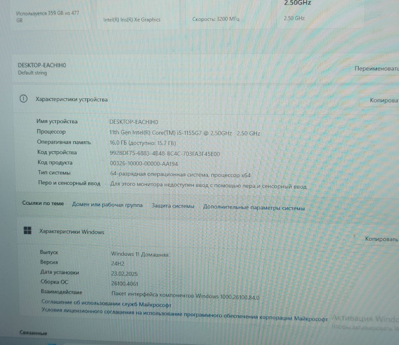This screenshot has height=345, width=399.
Task: Copy device specs with the upper Копировать button
Action: 383,101
